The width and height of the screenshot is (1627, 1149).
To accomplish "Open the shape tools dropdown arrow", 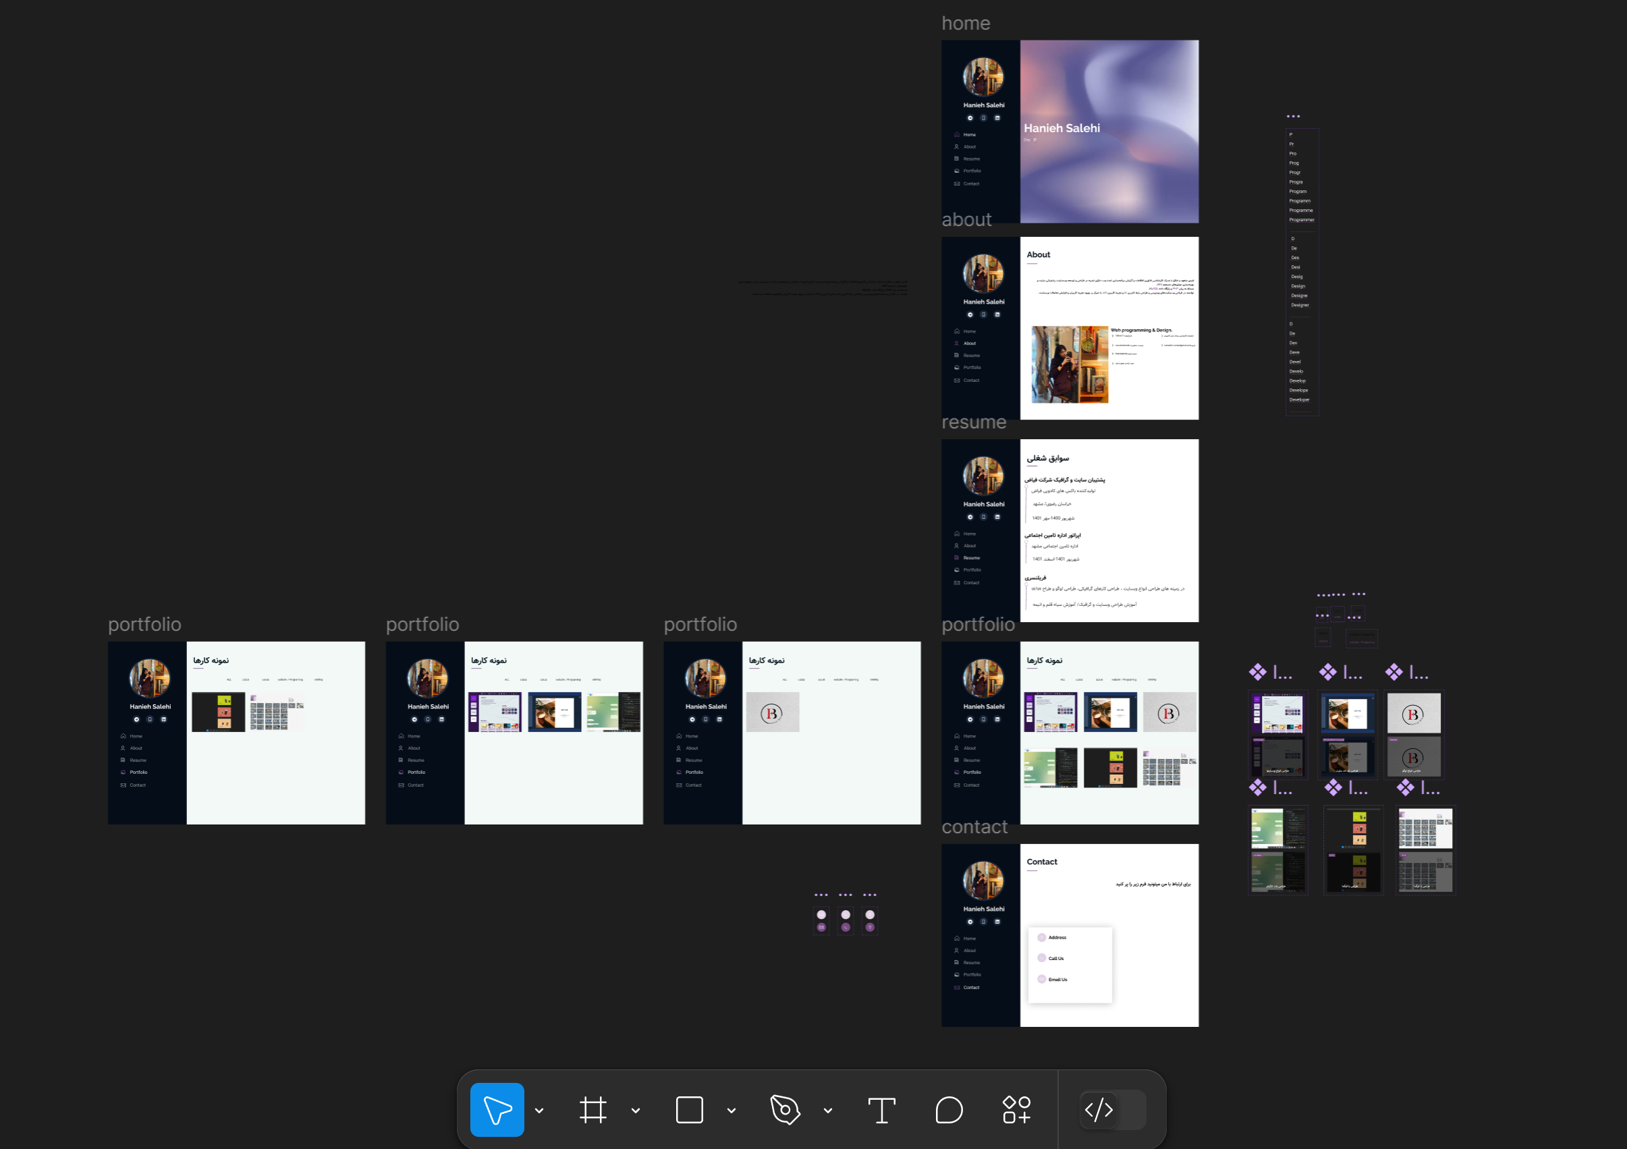I will [732, 1110].
